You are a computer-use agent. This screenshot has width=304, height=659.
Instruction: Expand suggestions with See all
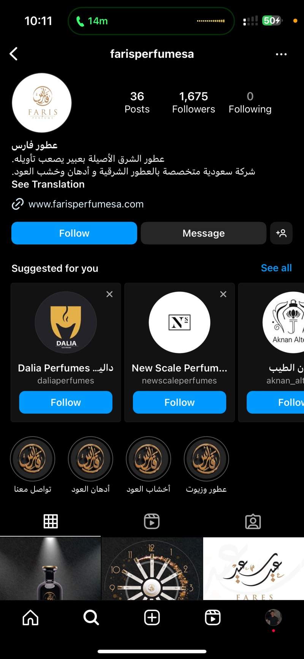pyautogui.click(x=276, y=268)
